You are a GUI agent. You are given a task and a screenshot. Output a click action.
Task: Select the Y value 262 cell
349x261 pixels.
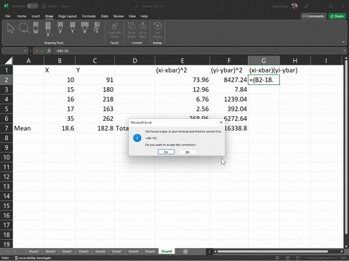coord(95,119)
